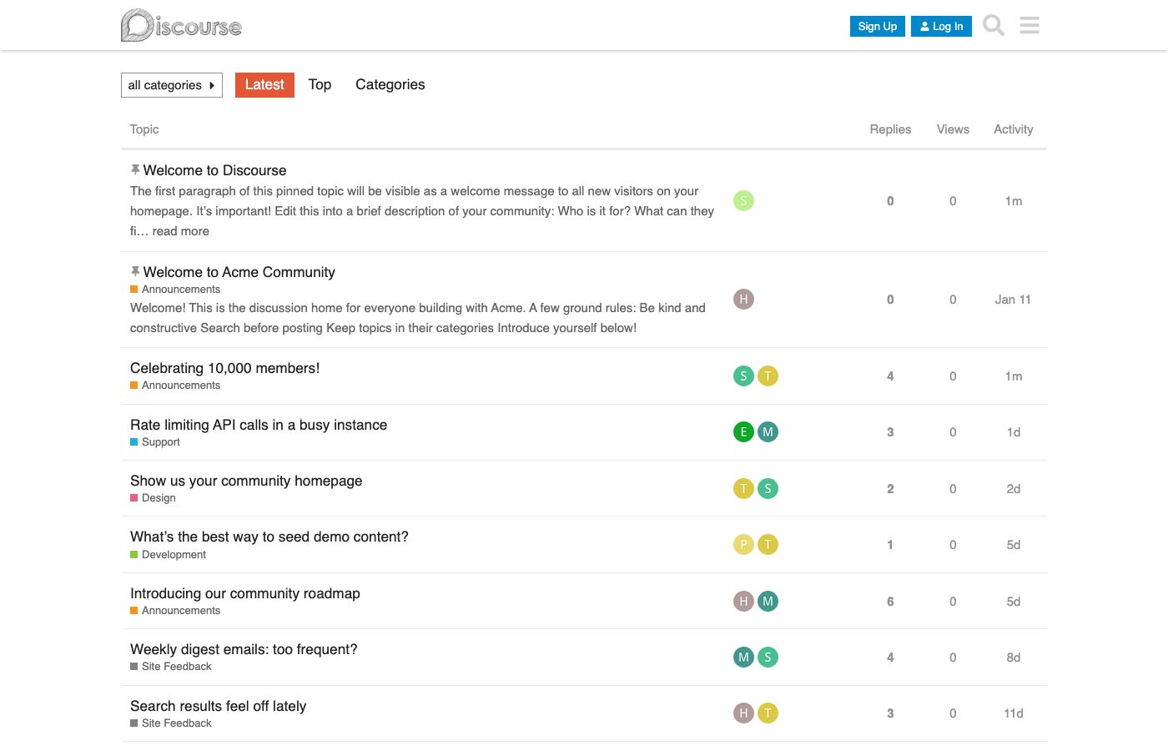
Task: Click reply count 4 on Celebrating 10,000 members
Action: point(890,376)
